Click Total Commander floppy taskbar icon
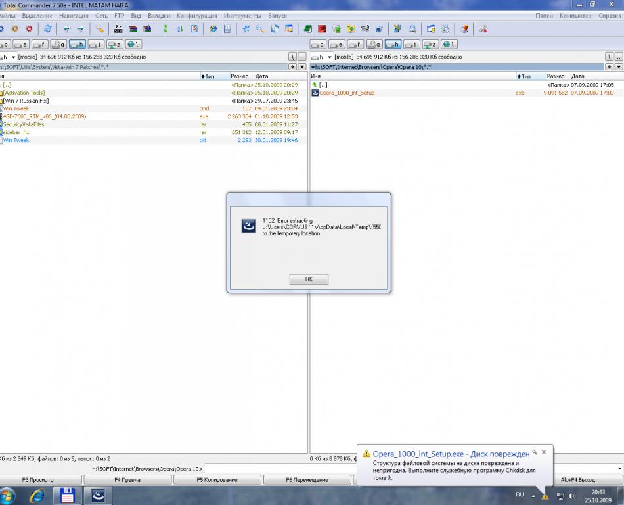Screen dimensions: 624x505 [x=67, y=496]
